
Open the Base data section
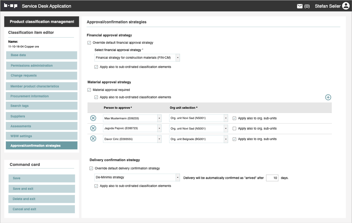click(x=42, y=55)
